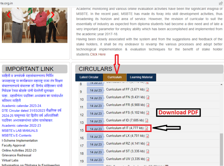This screenshot has height=166, width=224.
Task: Select the Curriculum tab
Action: coord(115,77)
